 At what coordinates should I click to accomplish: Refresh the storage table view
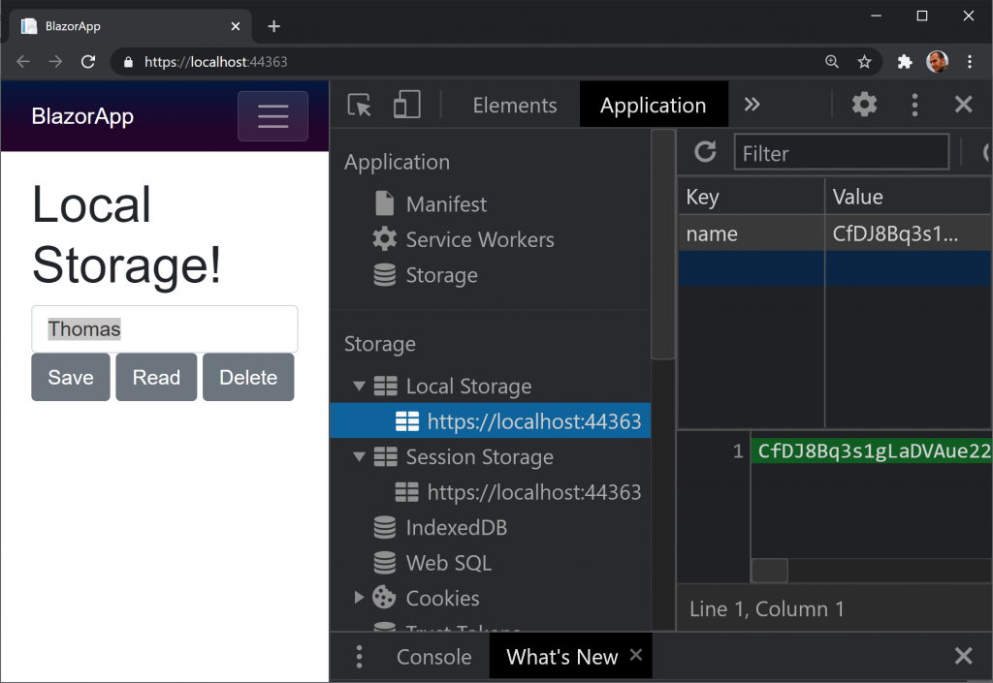click(x=705, y=152)
